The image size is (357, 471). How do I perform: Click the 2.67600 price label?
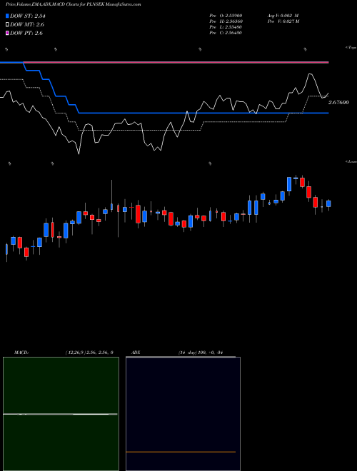[338, 103]
